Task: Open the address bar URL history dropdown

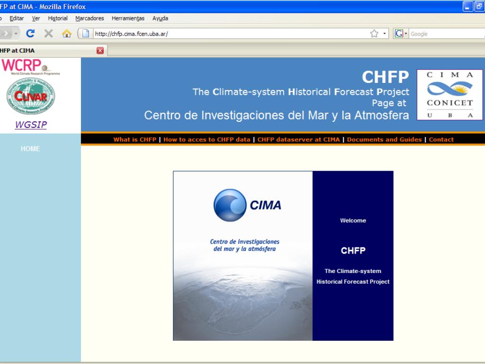Action: 385,34
